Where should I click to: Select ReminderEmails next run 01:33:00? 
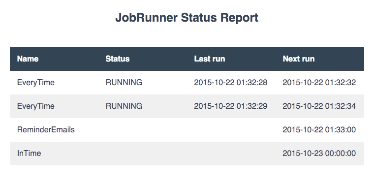tap(319, 130)
